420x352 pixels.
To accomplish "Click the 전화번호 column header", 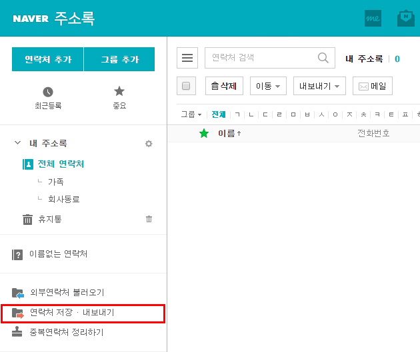I will tap(373, 133).
